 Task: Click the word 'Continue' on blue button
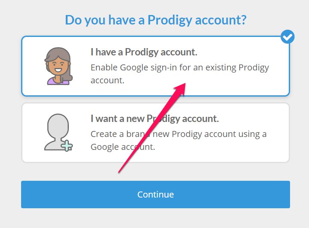click(155, 195)
